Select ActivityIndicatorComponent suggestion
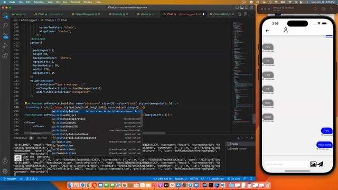Image resolution: width=338 pixels, height=190 pixels. (x=97, y=138)
